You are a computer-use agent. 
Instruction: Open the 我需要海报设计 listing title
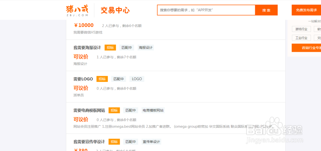[87, 48]
